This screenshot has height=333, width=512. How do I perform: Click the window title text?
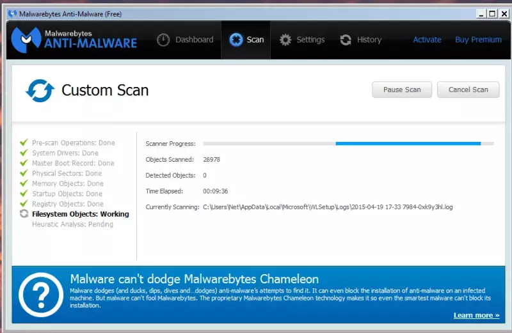[x=70, y=14]
